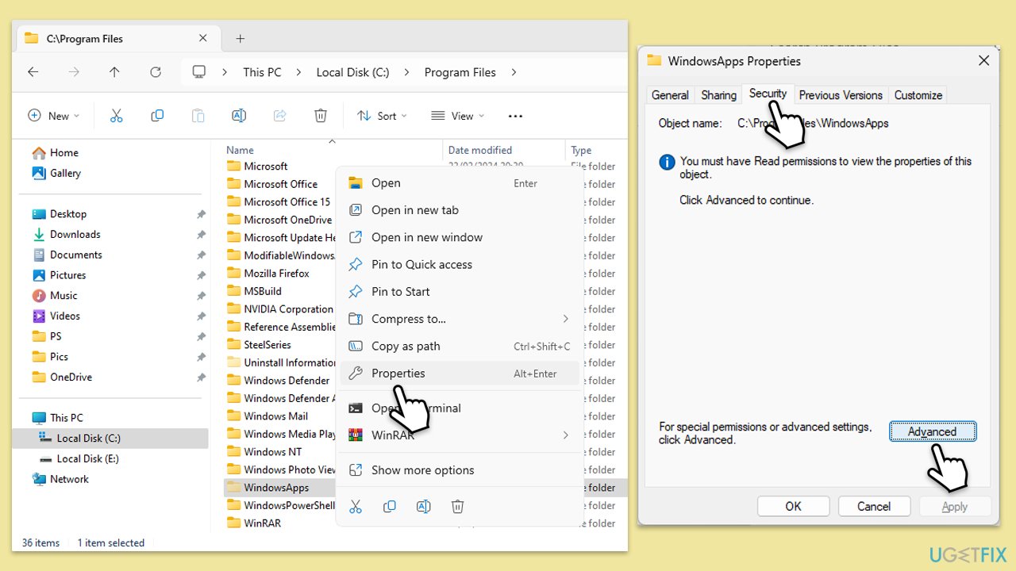Select the WindowsApps folder row

pyautogui.click(x=425, y=488)
